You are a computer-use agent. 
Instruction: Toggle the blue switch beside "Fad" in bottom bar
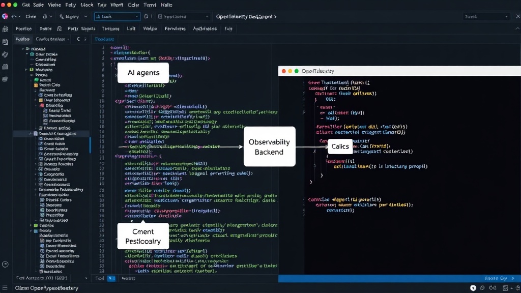pyautogui.click(x=111, y=278)
